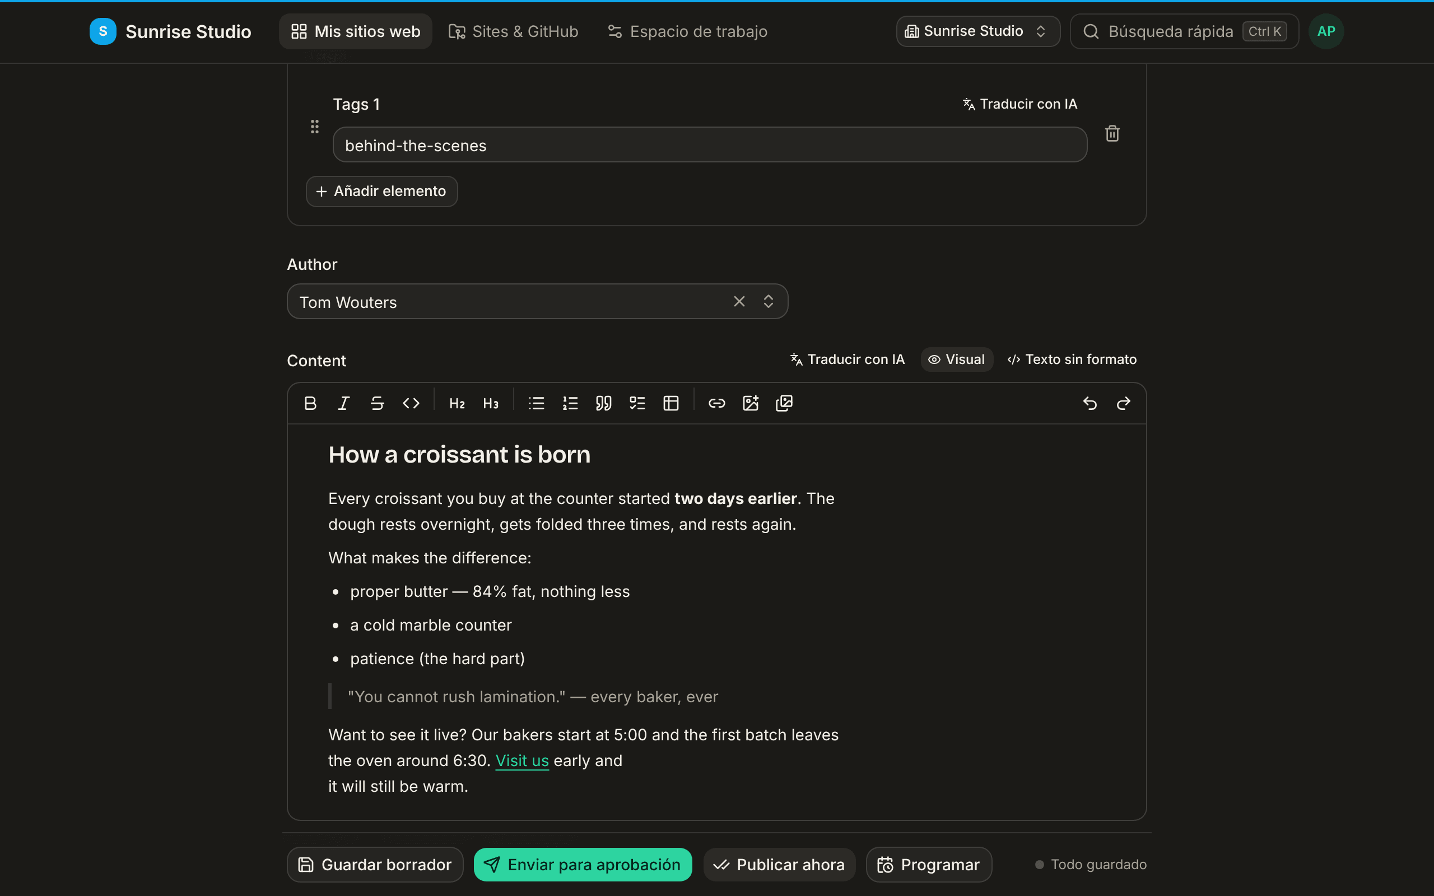Expand the Author dropdown chevrons
1434x896 pixels.
pos(769,302)
